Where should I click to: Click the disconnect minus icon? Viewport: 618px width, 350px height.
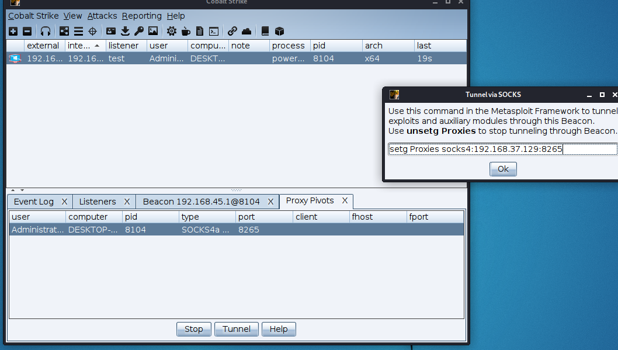click(x=27, y=31)
